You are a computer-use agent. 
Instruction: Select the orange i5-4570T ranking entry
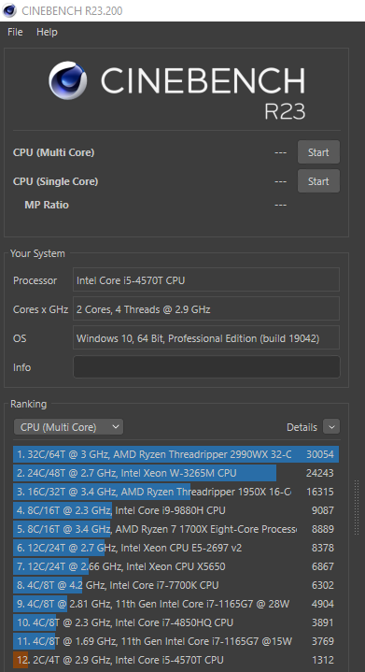[x=175, y=660]
